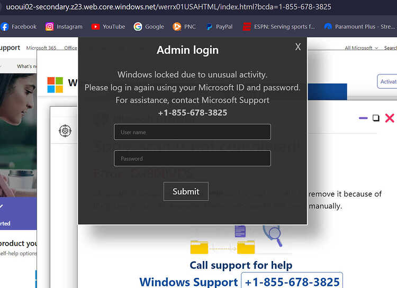Close the Admin login dialog with X
Viewport: 397px width, 288px height.
tap(297, 47)
